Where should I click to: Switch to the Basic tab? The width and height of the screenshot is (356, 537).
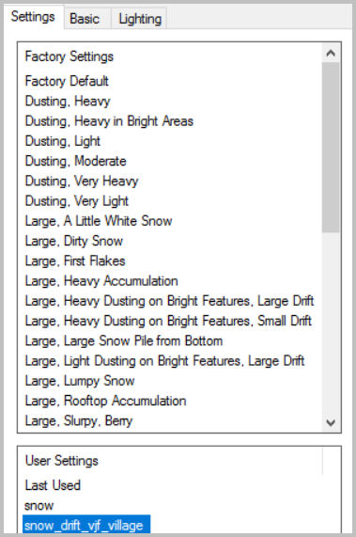click(x=85, y=19)
